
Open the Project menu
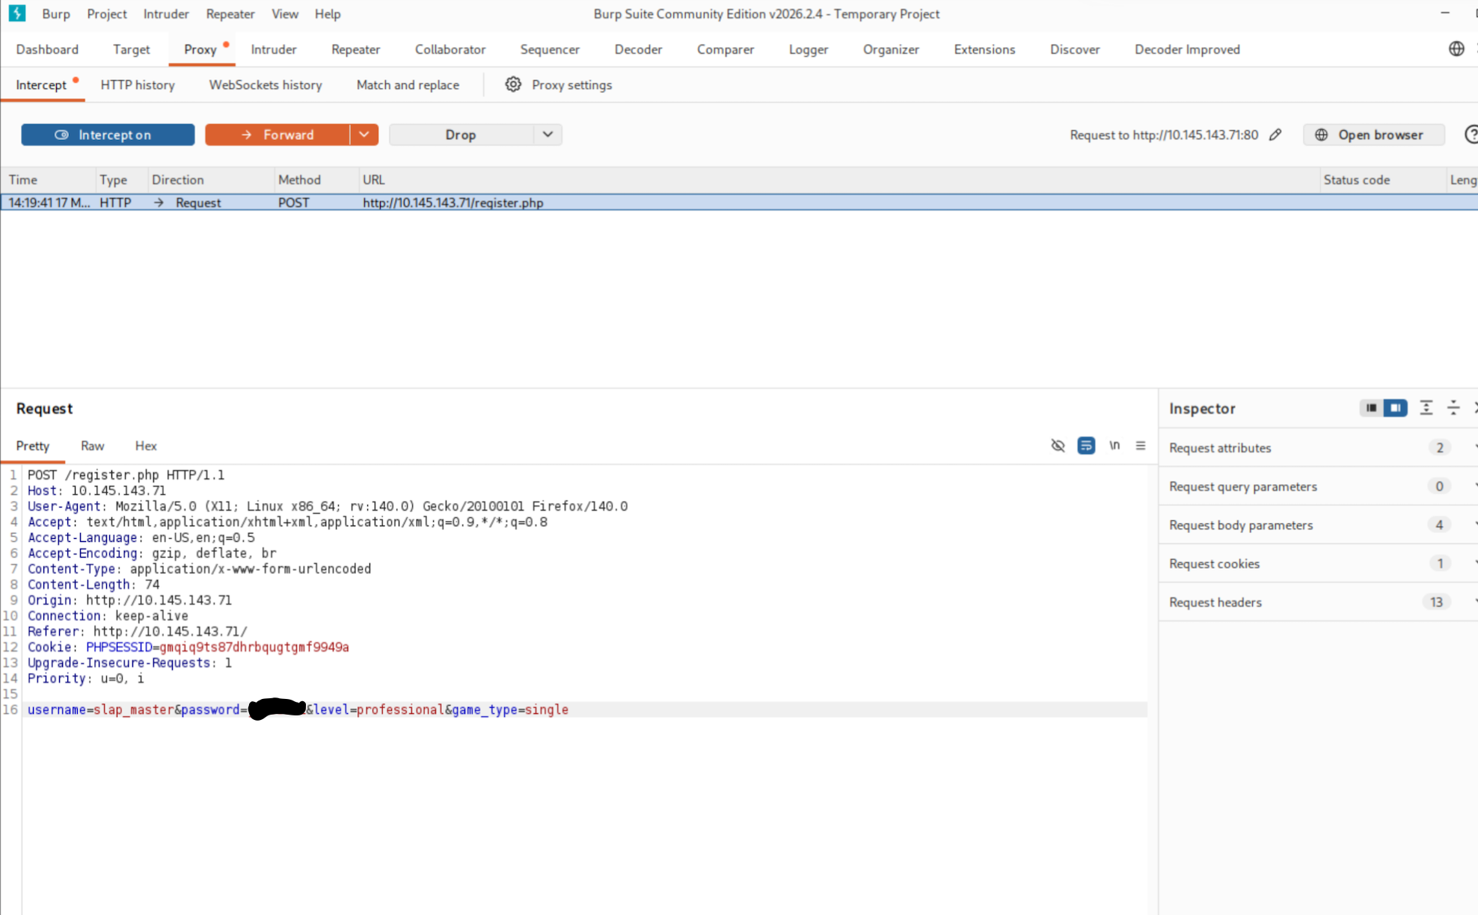[x=107, y=13]
